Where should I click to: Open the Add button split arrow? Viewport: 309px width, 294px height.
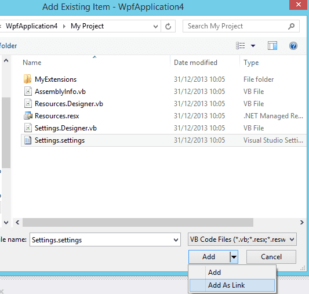pos(234,257)
